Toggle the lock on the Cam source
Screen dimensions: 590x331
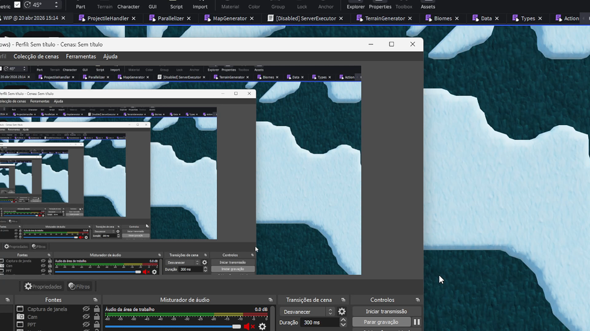point(97,317)
